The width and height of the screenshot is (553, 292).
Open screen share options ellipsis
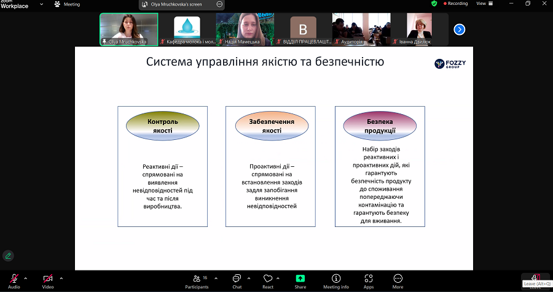[x=219, y=4]
